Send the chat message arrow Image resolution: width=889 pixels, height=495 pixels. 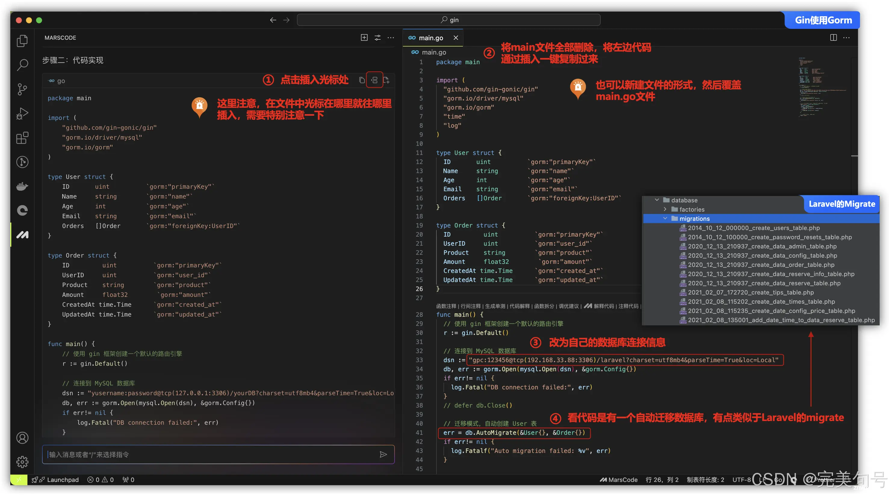(383, 454)
